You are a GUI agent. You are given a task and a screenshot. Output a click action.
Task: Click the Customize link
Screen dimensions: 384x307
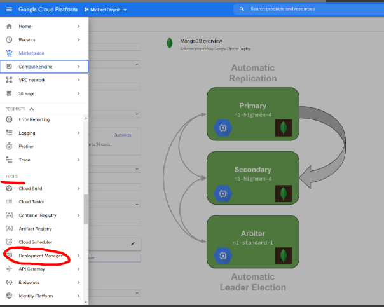(122, 135)
